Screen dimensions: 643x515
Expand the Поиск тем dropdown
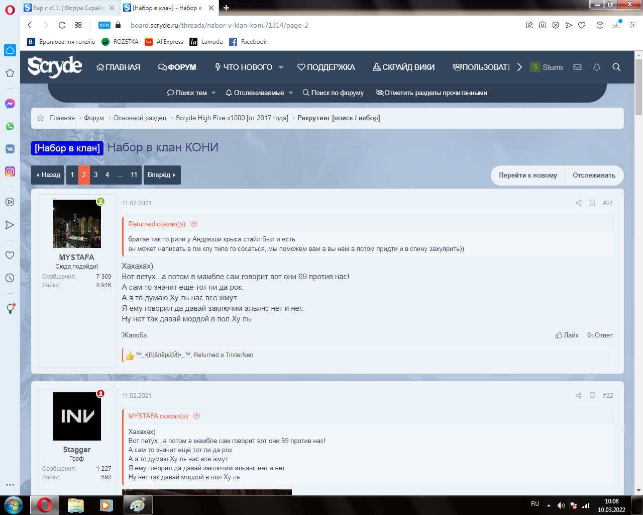pos(213,93)
